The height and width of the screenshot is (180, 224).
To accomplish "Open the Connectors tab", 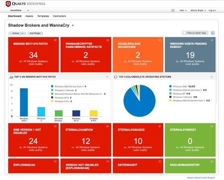I will pyautogui.click(x=59, y=16).
